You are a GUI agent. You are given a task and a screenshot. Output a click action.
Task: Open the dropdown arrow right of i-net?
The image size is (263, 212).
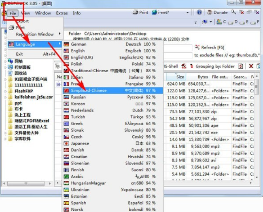coord(187,13)
